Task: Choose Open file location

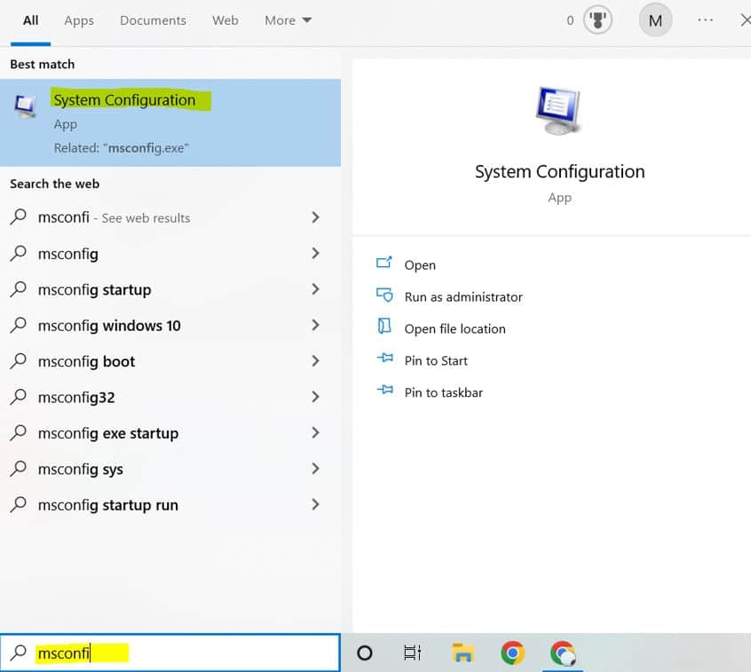Action: click(455, 329)
